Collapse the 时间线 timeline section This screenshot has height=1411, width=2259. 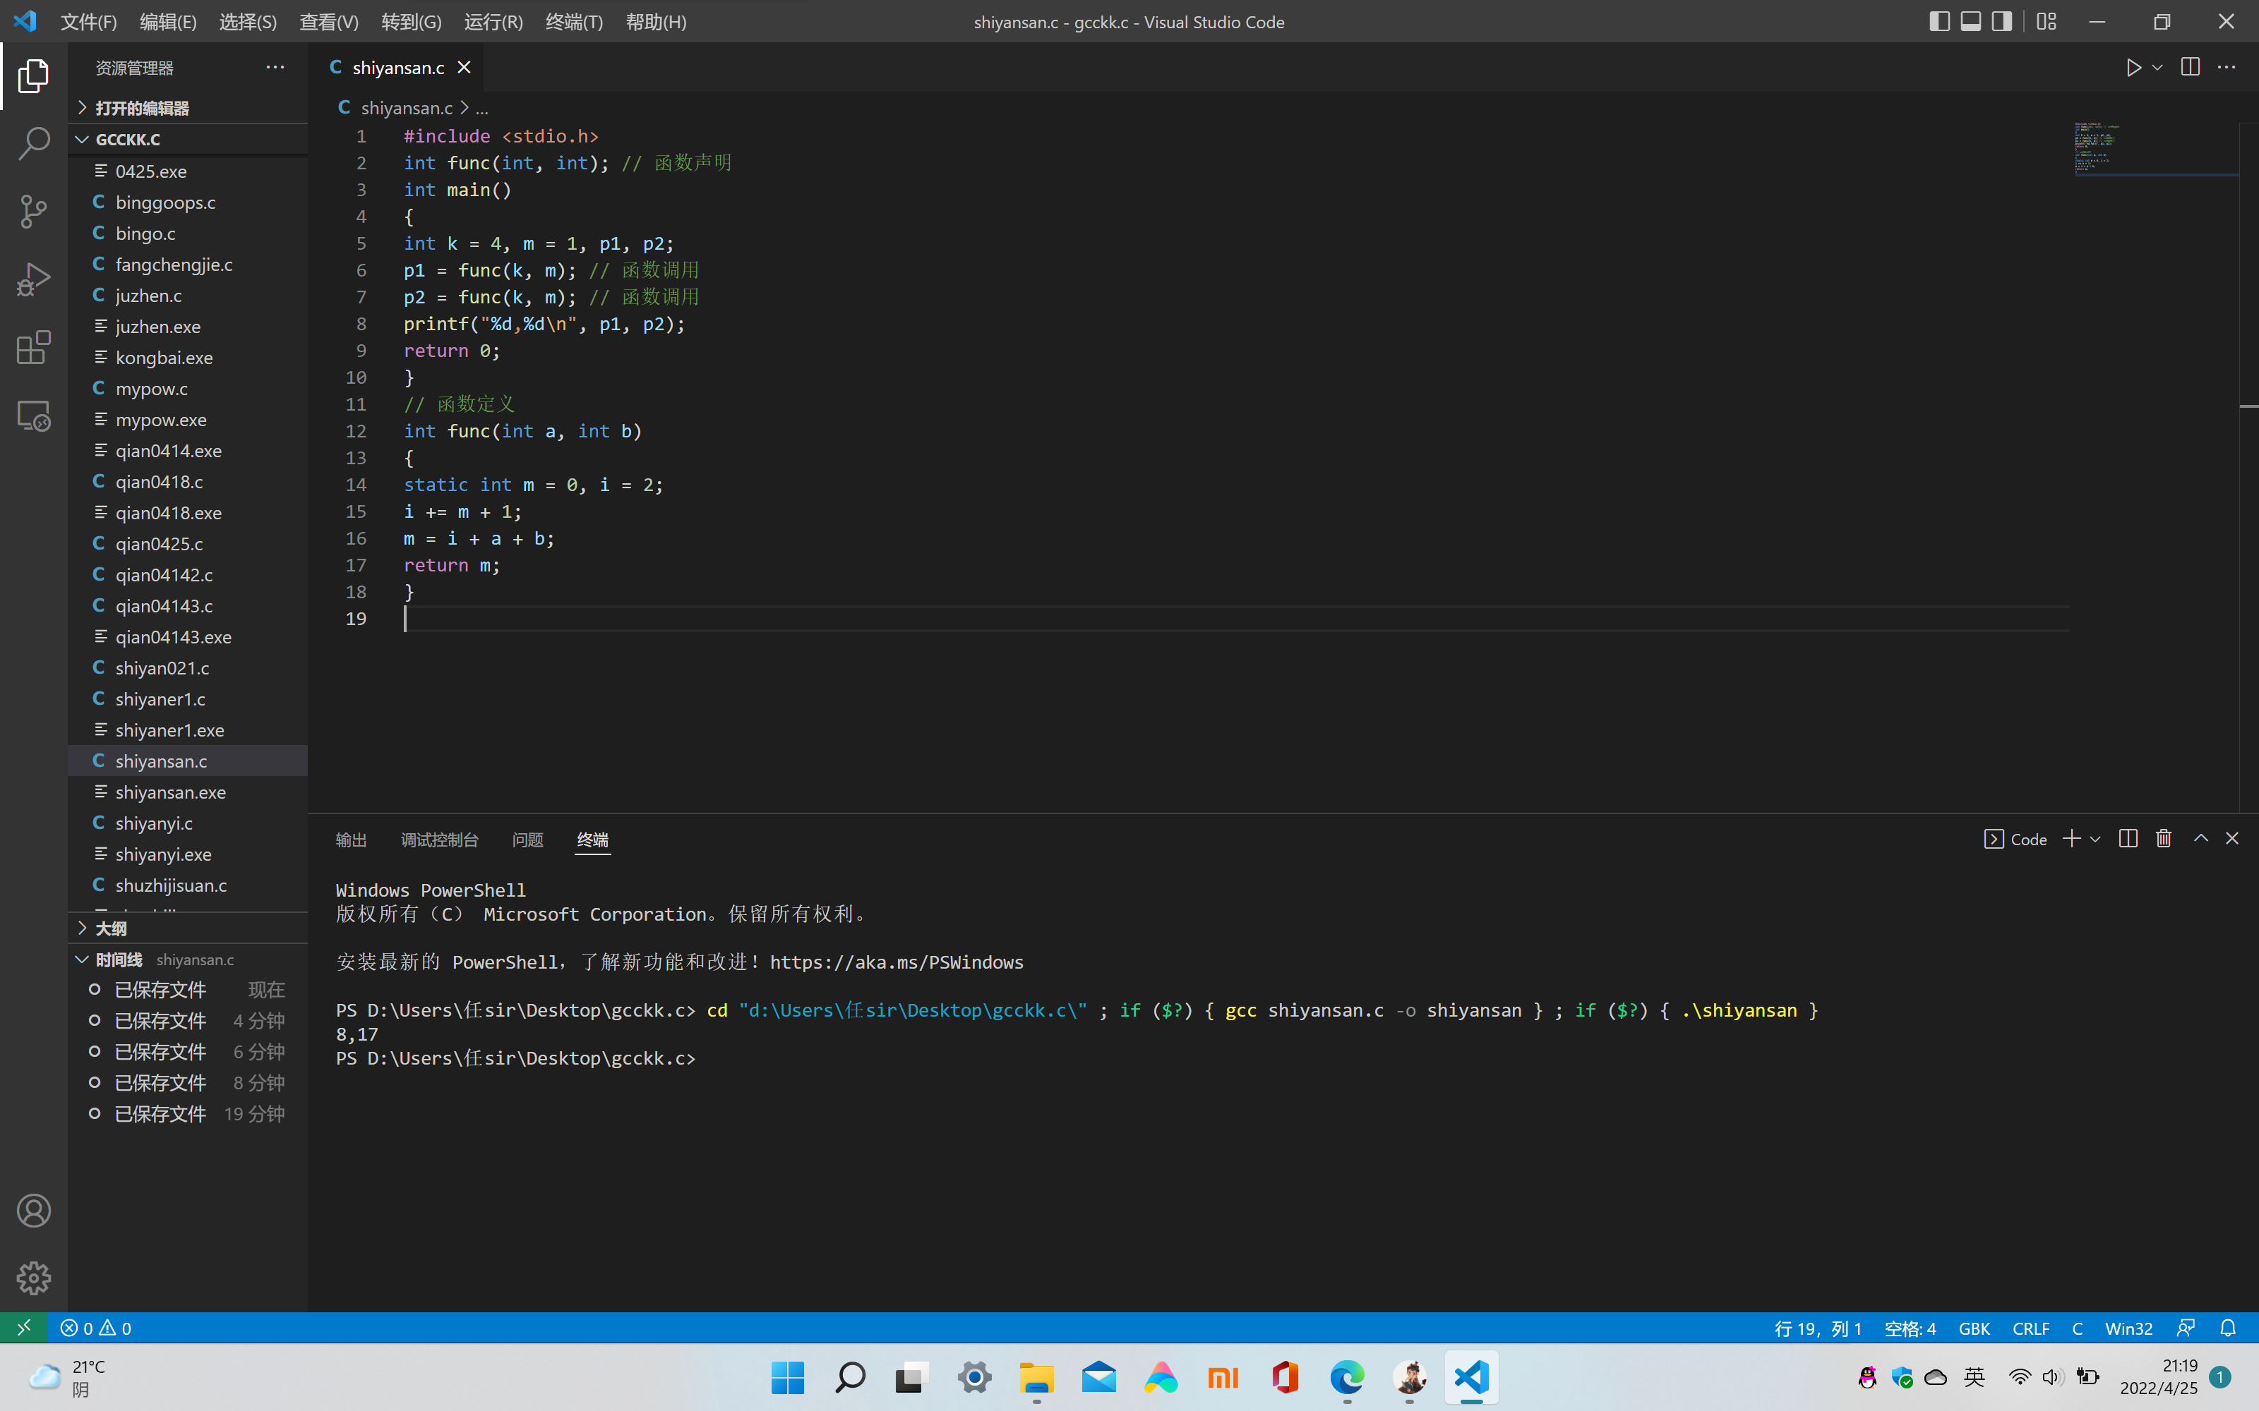pyautogui.click(x=188, y=959)
